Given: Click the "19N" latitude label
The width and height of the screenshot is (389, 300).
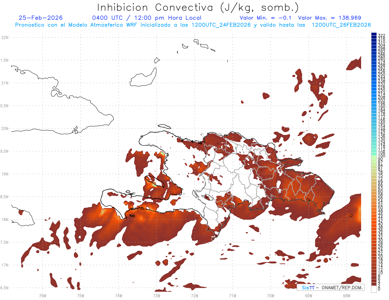Looking at the screenshot, I should coord(5,174).
